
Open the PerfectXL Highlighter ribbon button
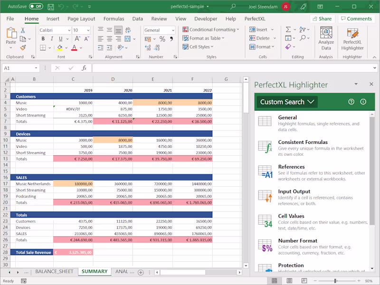pyautogui.click(x=352, y=39)
